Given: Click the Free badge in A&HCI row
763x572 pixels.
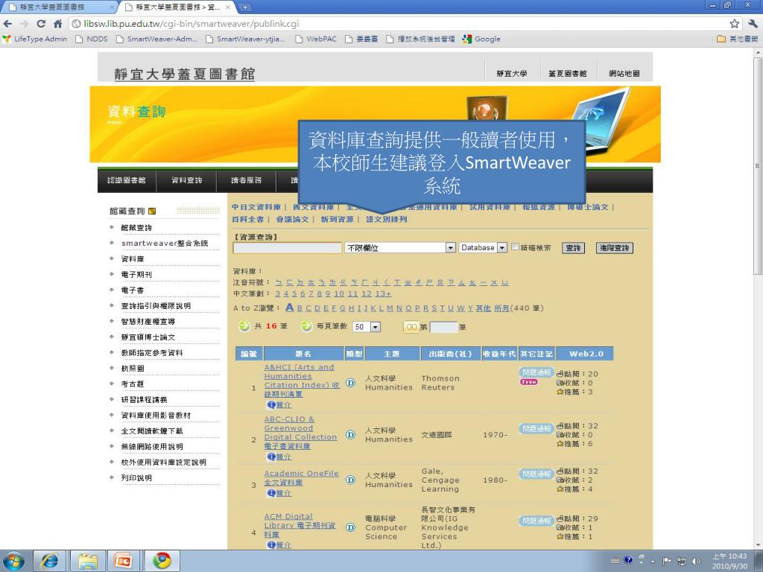Looking at the screenshot, I should point(529,382).
